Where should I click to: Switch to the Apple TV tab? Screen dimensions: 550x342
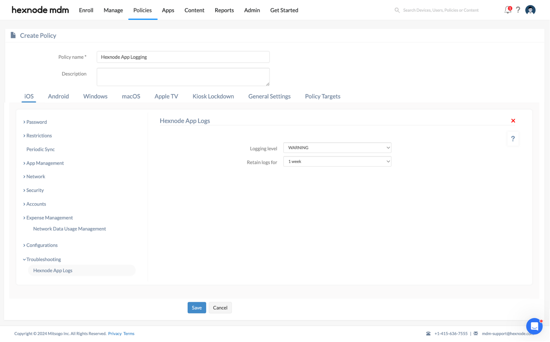click(x=166, y=96)
